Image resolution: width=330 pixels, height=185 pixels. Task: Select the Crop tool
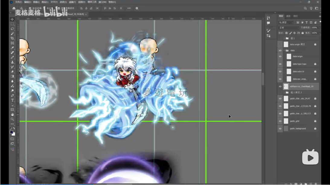12,39
